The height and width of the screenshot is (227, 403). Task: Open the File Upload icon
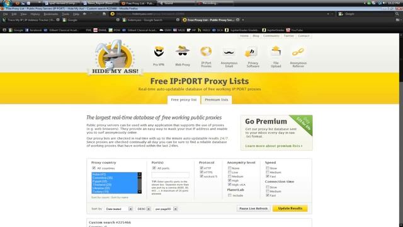tap(276, 51)
